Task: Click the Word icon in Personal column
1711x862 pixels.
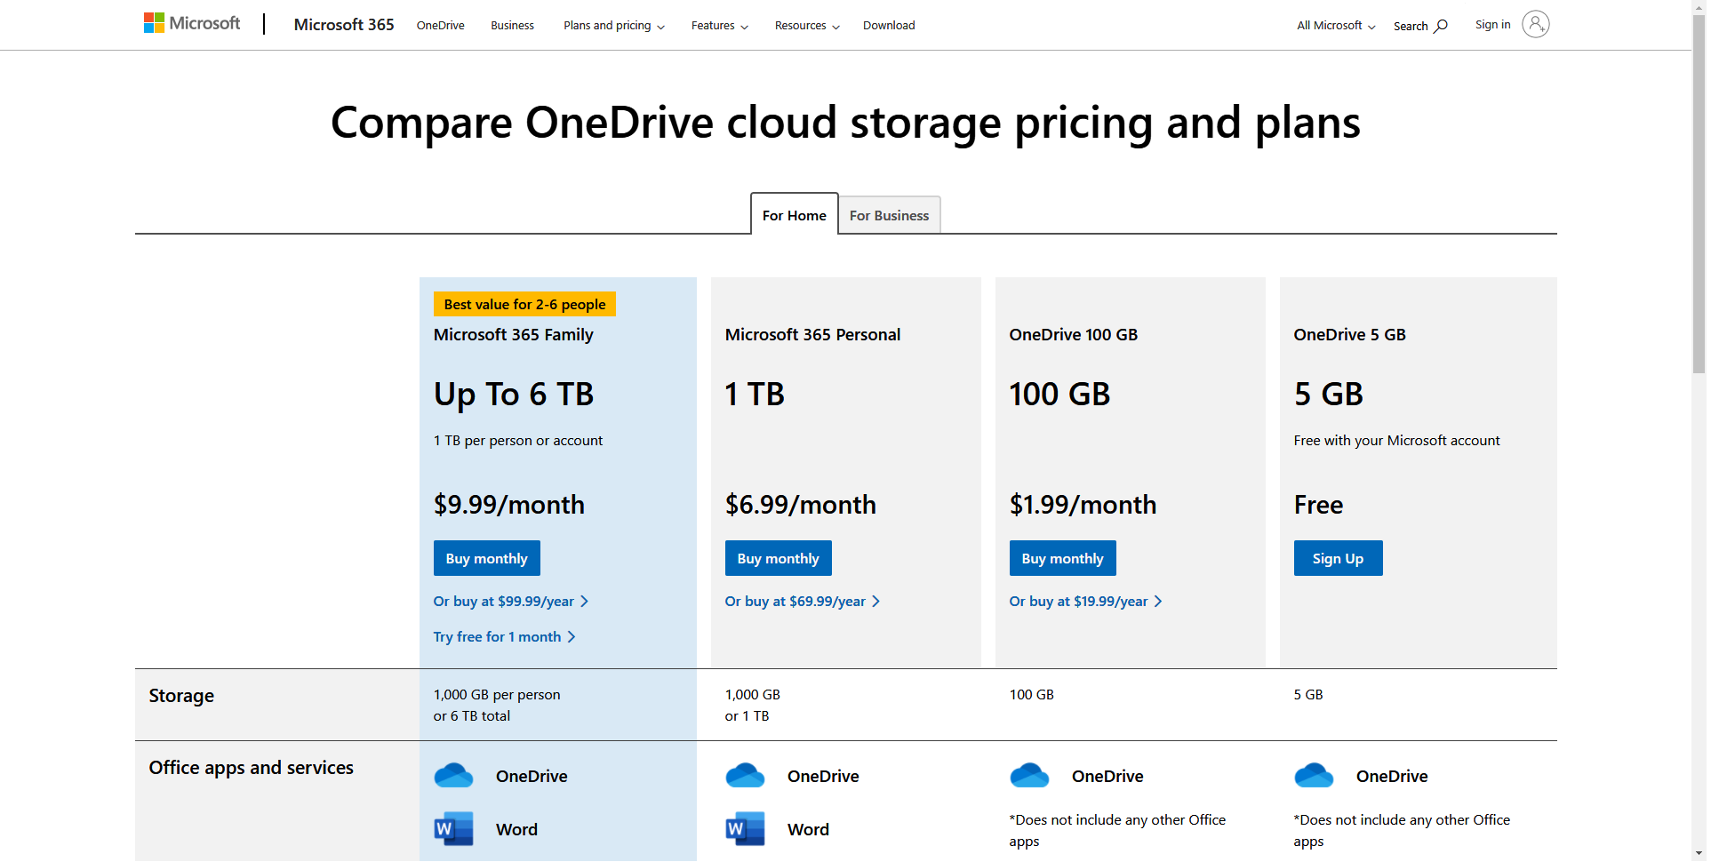Action: tap(745, 829)
